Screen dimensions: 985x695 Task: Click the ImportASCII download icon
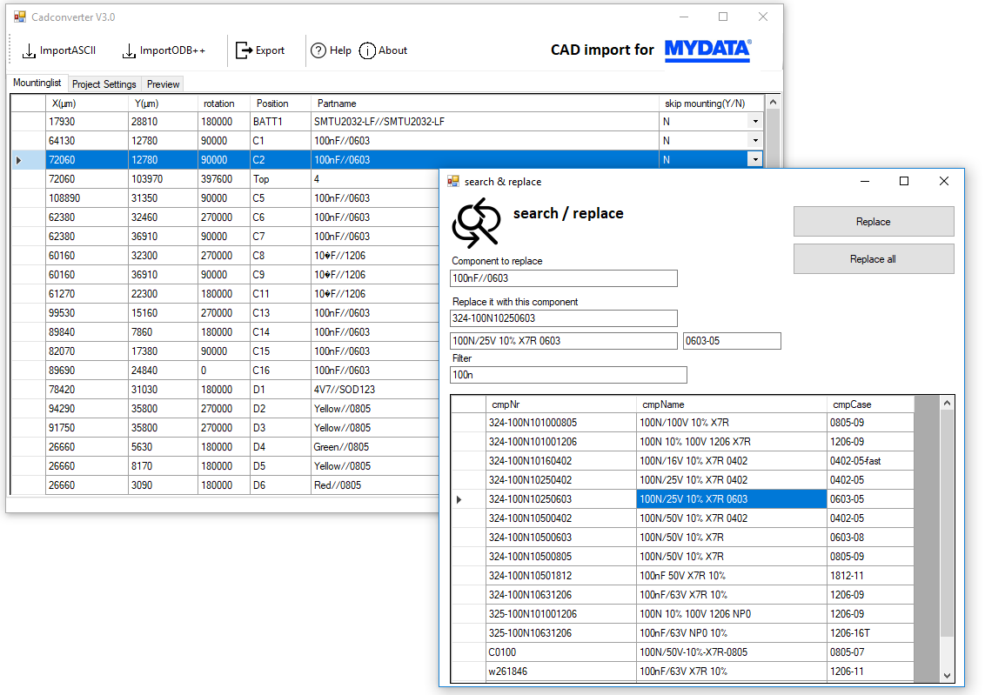click(29, 50)
